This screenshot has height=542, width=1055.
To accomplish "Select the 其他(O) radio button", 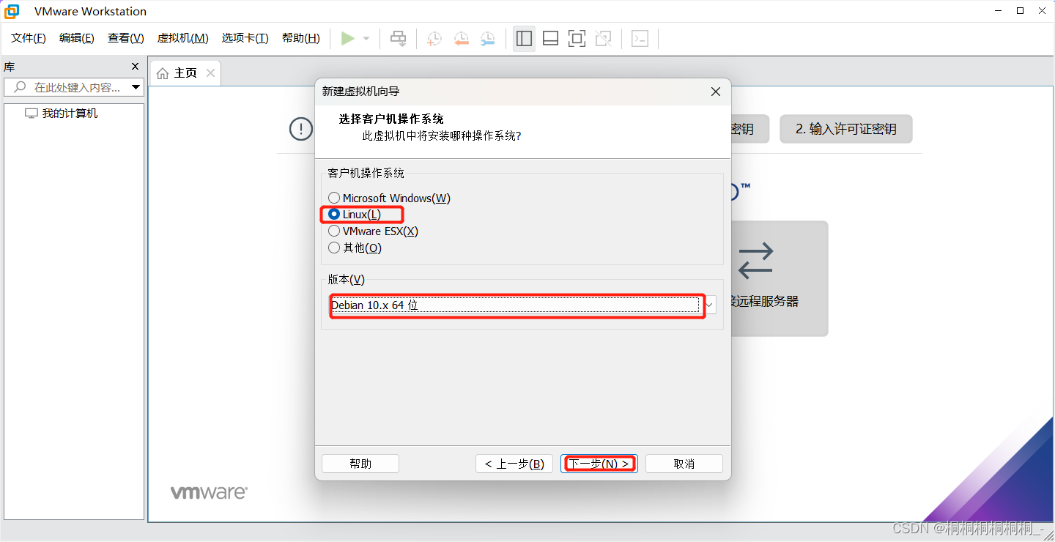I will coord(334,248).
